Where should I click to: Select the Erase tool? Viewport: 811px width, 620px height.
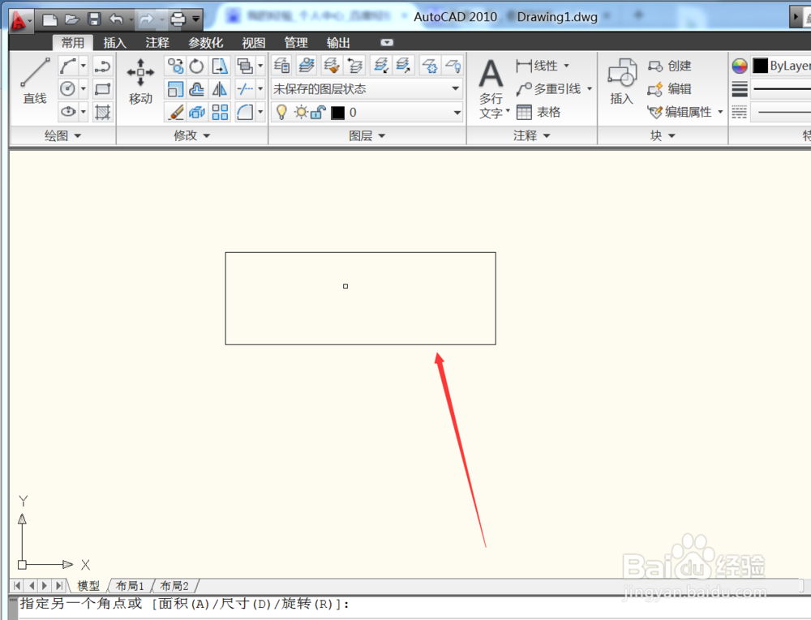click(x=175, y=112)
